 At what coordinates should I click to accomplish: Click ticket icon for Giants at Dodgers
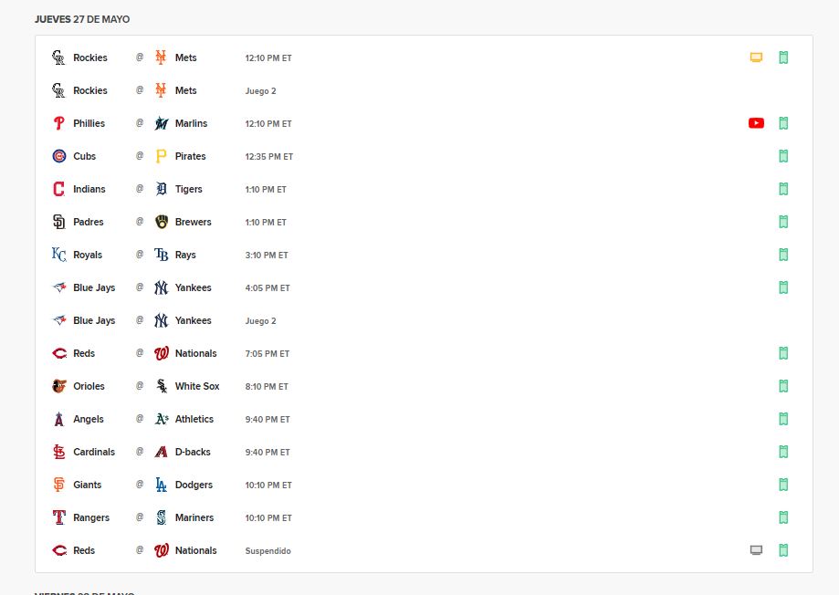click(783, 485)
